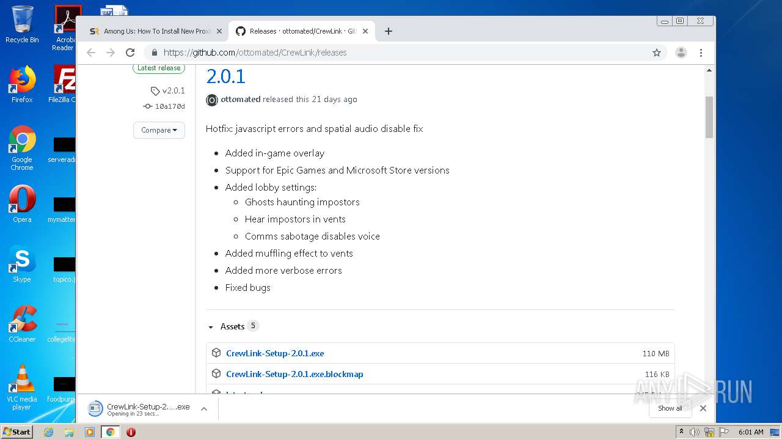Screen dimensions: 782x440
Task: Click ottomated's avatar image
Action: click(212, 100)
